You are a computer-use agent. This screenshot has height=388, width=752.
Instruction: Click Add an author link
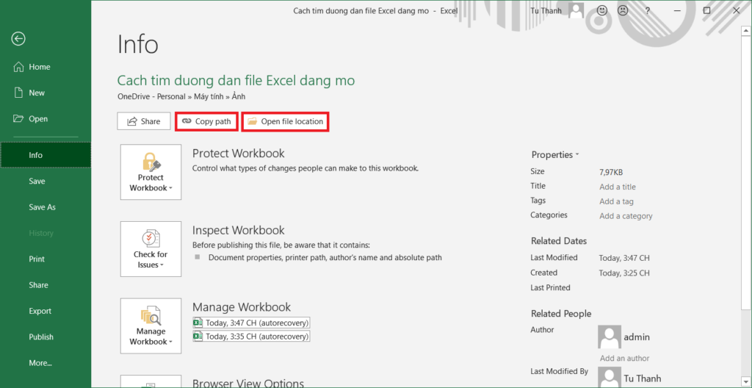click(624, 358)
